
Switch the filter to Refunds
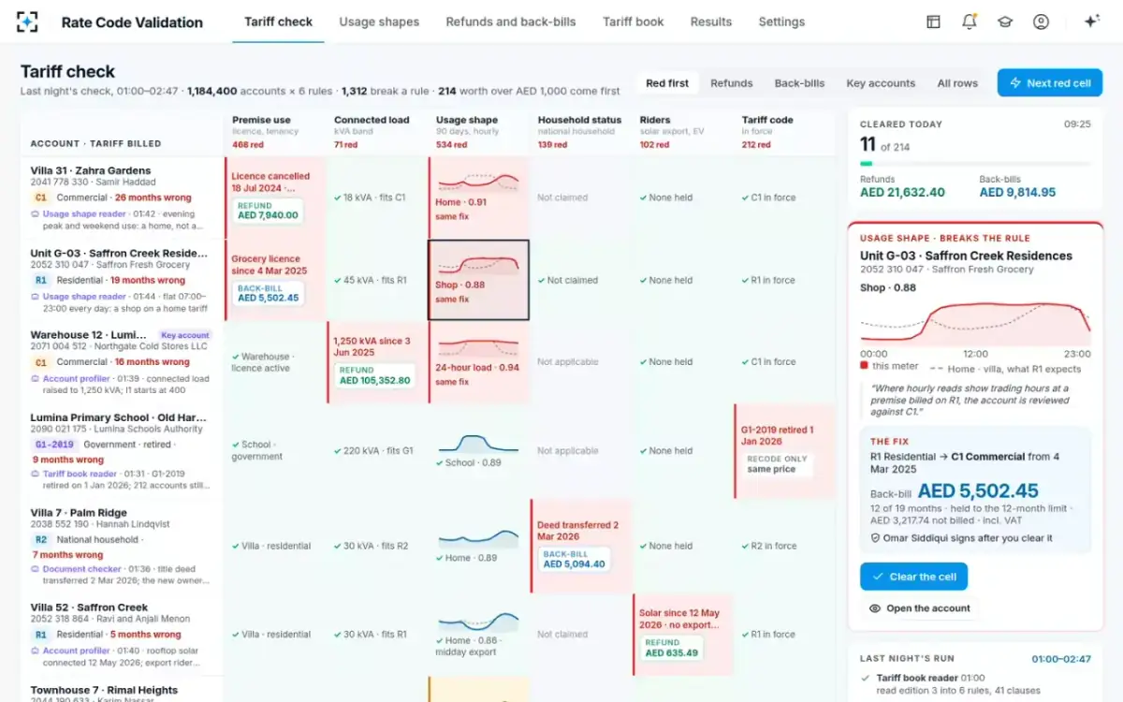point(732,83)
